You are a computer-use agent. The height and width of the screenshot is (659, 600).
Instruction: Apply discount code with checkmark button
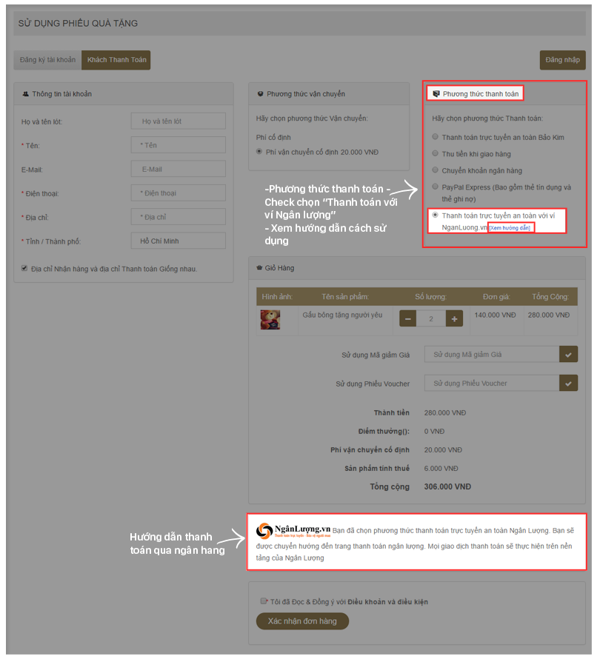tap(568, 355)
